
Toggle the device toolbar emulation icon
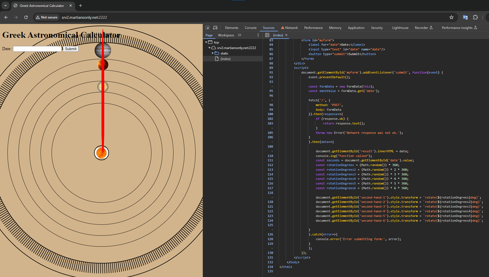click(x=215, y=28)
